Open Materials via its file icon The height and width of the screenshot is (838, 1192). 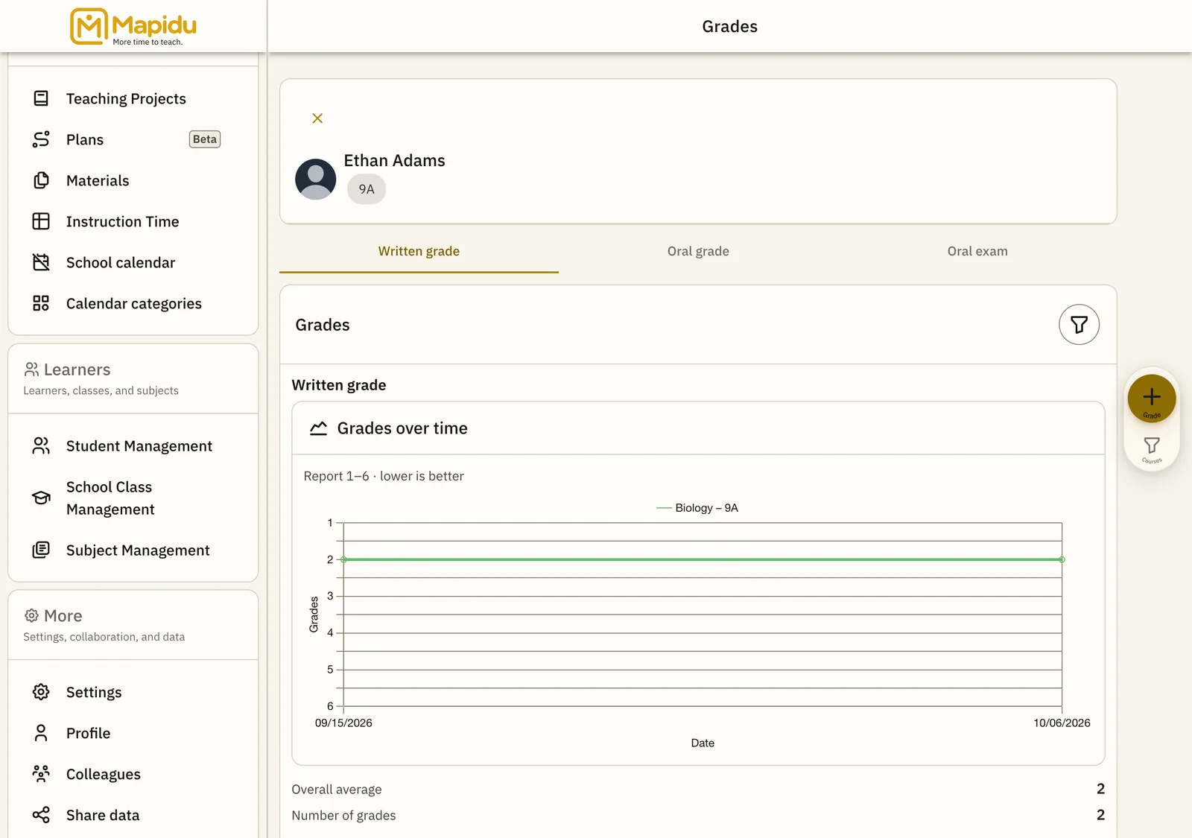pos(41,180)
